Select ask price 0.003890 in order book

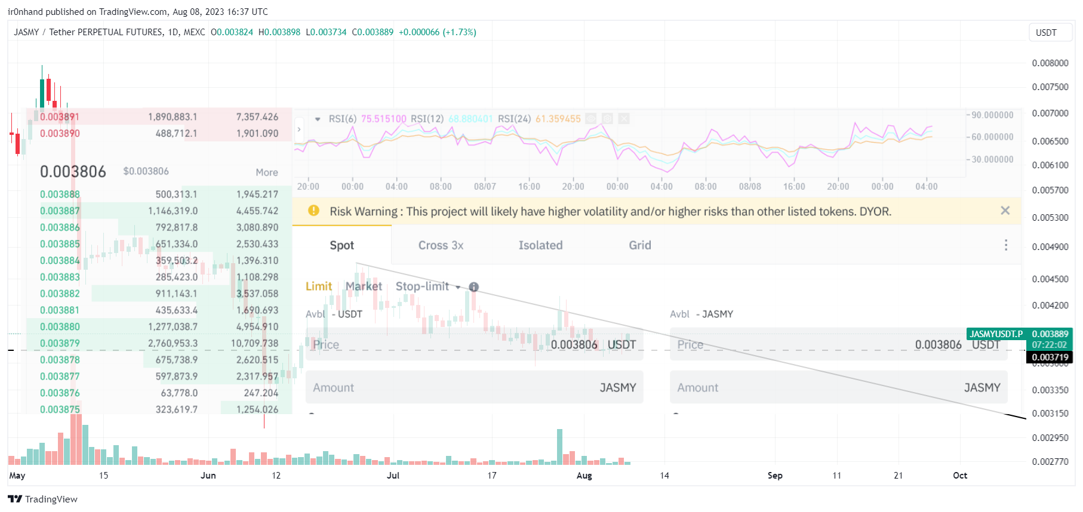[60, 134]
